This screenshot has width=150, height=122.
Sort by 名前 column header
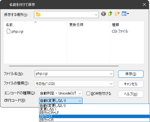[x=36, y=25]
